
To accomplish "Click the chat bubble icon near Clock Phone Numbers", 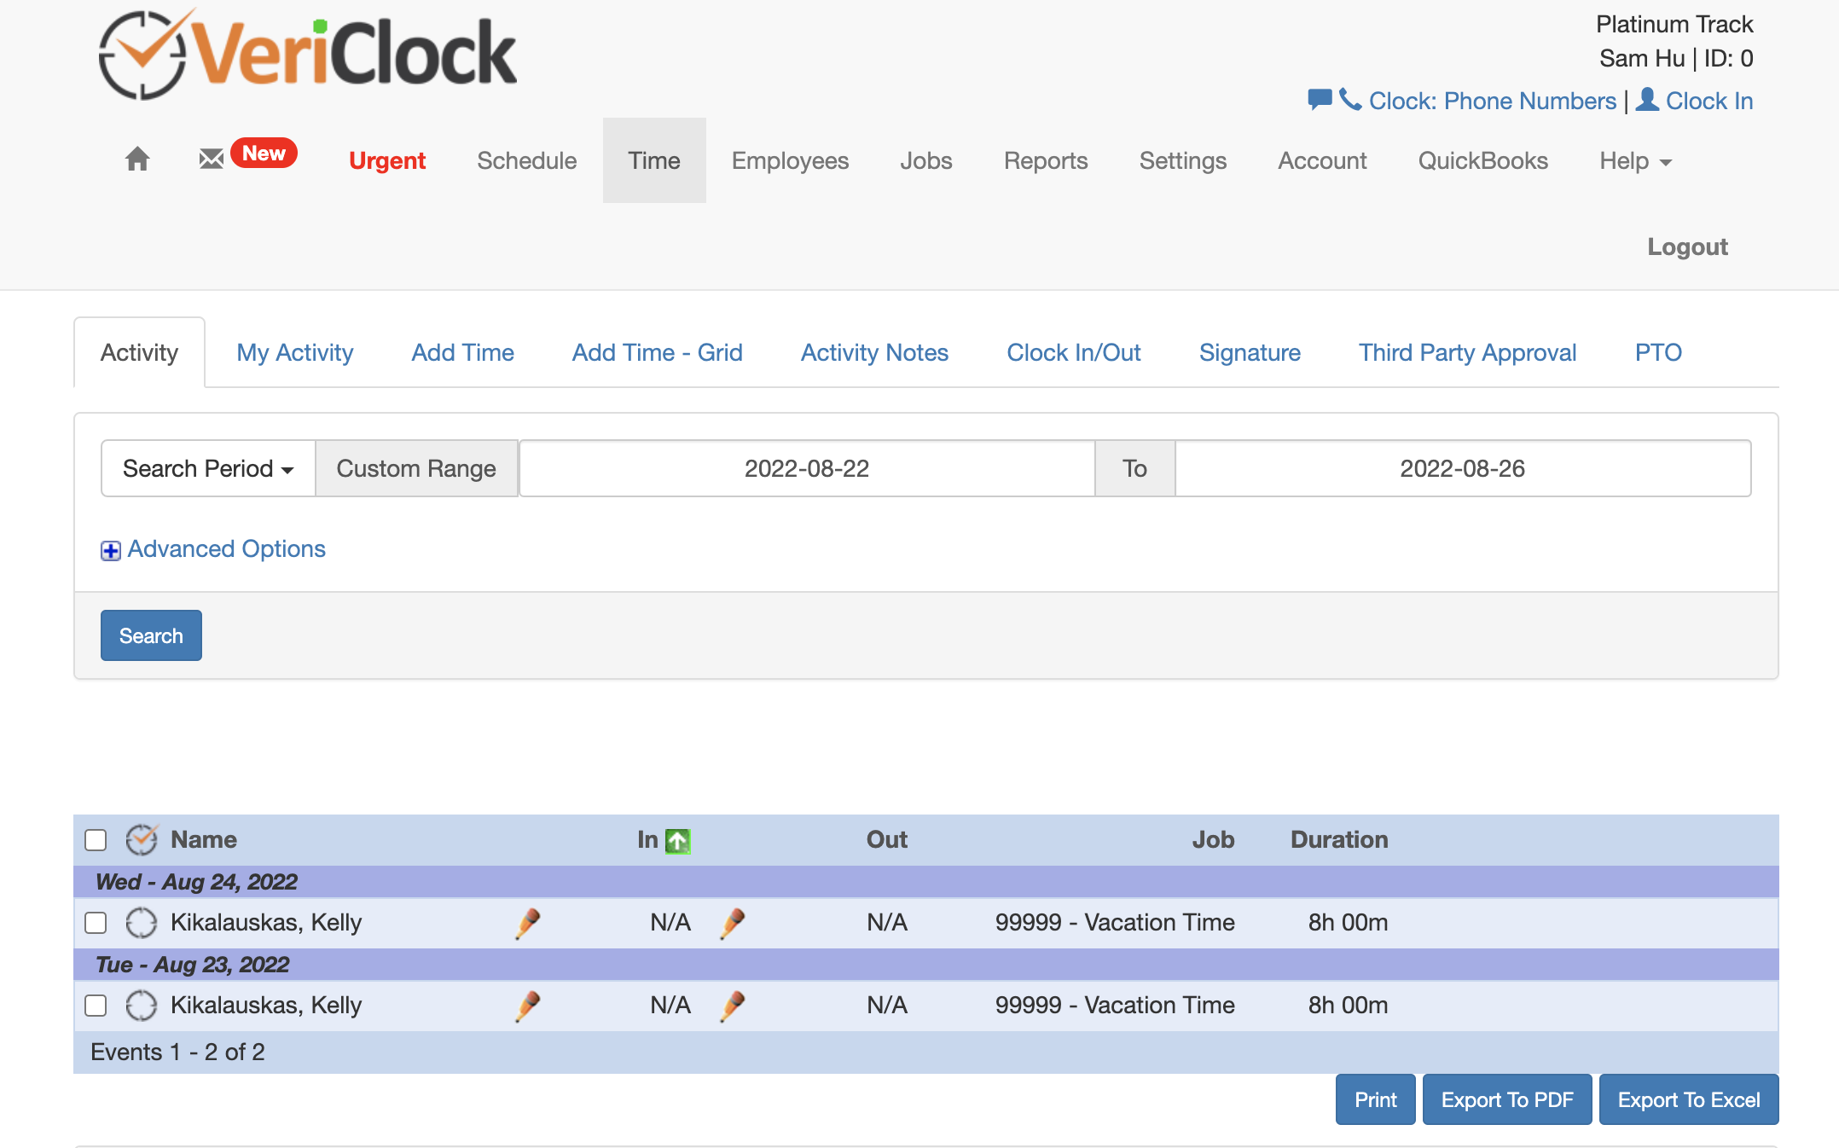I will click(x=1320, y=100).
